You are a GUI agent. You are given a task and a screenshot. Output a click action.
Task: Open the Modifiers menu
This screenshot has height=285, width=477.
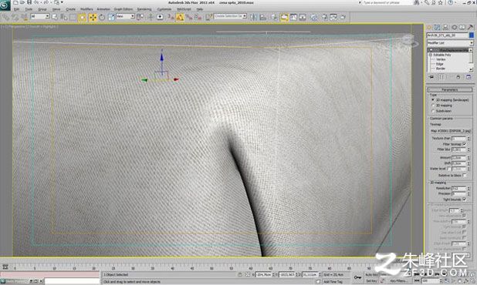click(x=86, y=9)
